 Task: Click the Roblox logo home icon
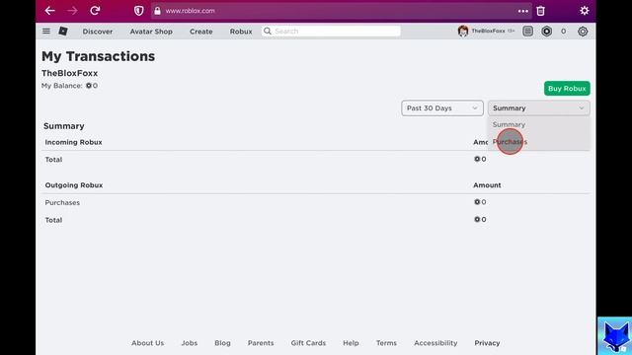point(63,31)
